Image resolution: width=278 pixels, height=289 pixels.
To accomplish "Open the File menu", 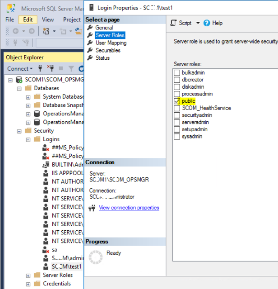I will pyautogui.click(x=9, y=19).
